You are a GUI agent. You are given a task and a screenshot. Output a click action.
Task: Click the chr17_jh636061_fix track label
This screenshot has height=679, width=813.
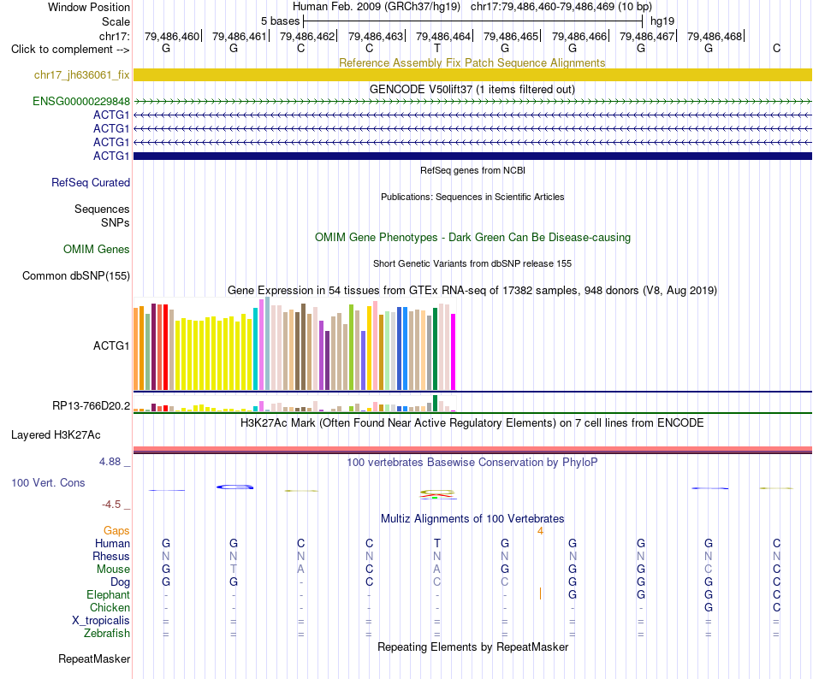tap(82, 75)
